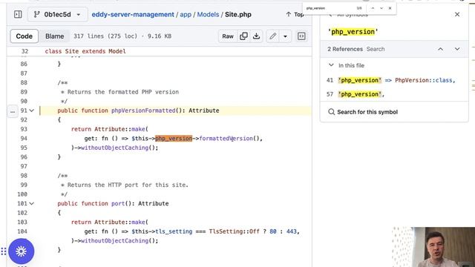Click Search in references header
Viewport: 475px width, 267px height.
(x=376, y=49)
